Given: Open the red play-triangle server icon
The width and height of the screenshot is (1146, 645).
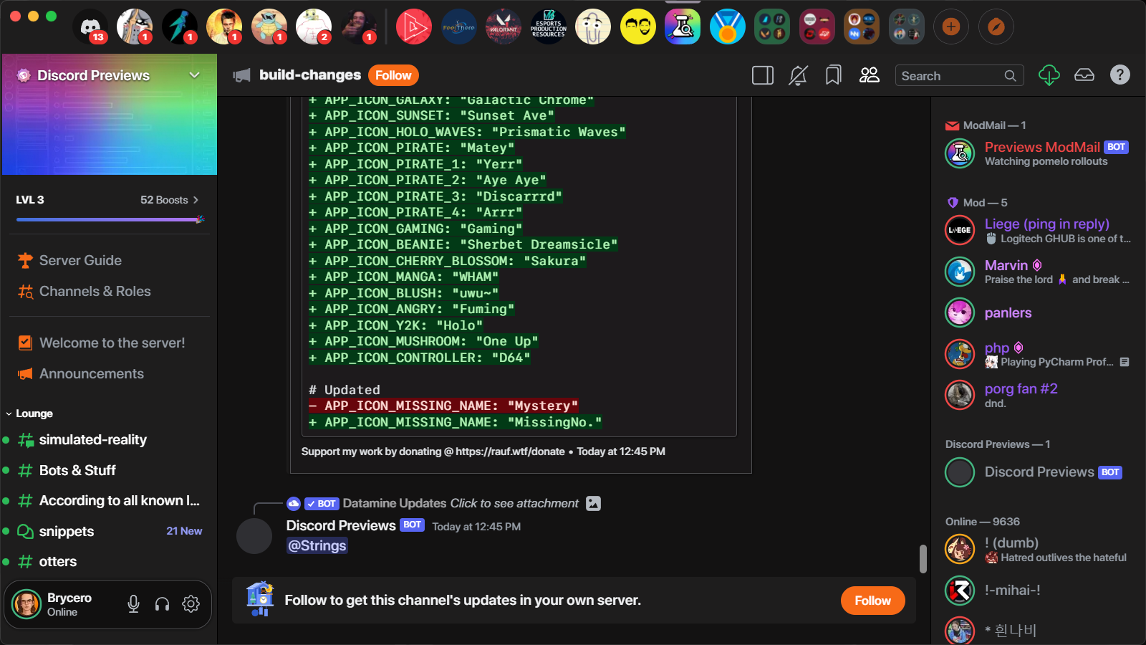Looking at the screenshot, I should 414,27.
